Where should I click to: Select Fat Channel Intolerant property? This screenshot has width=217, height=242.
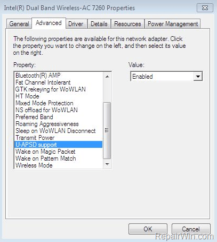click(58, 82)
